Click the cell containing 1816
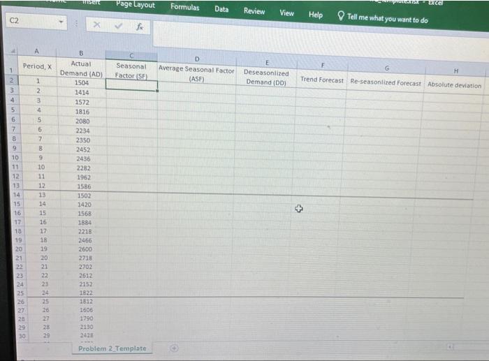The width and height of the screenshot is (489, 361). click(82, 112)
